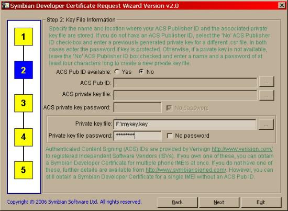
Task: Toggle the ACS No password checkbox
Action: coord(169,108)
